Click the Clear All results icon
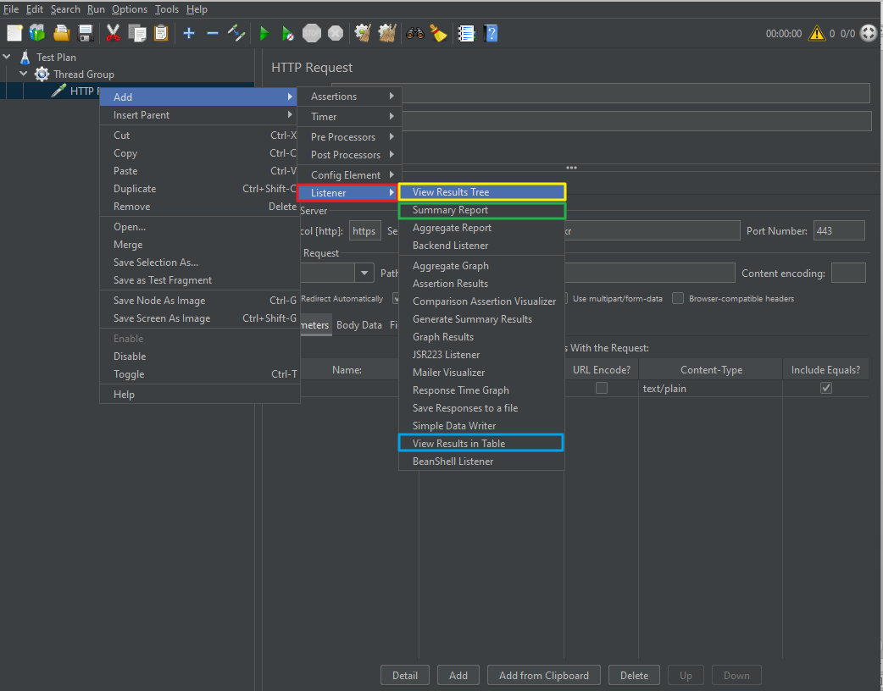883x691 pixels. pyautogui.click(x=387, y=33)
